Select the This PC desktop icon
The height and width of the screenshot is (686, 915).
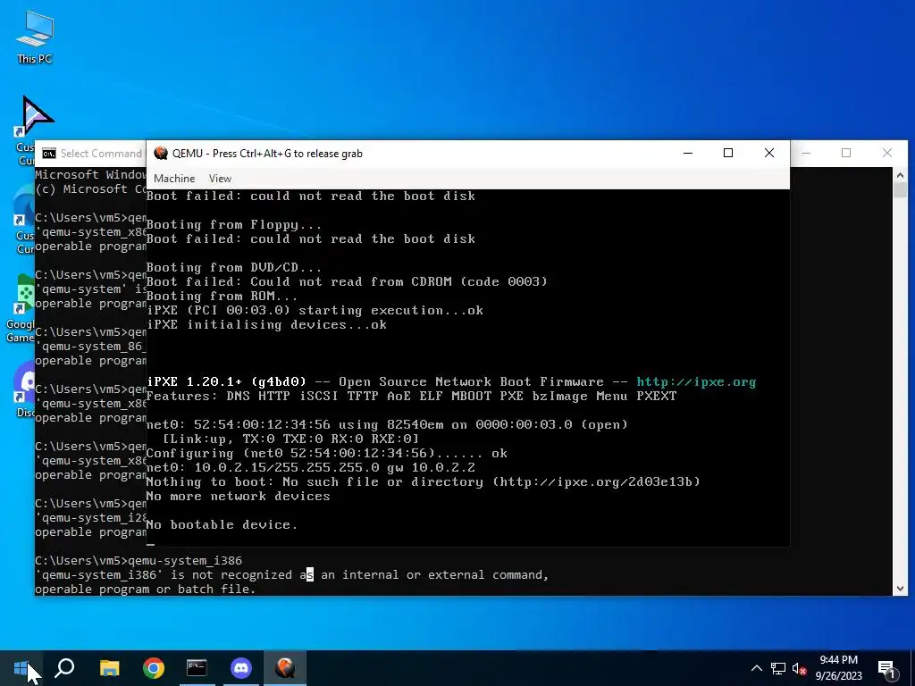pos(35,38)
